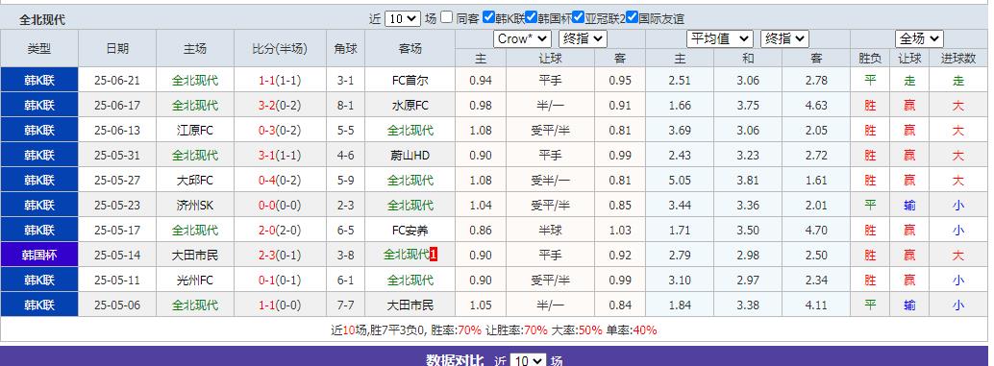Open the 终指 dropdown next to 平均值

tap(784, 38)
